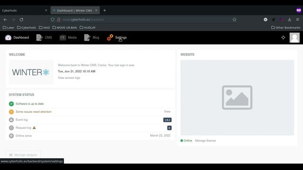Click the padlock site security icon

pyautogui.click(x=59, y=19)
